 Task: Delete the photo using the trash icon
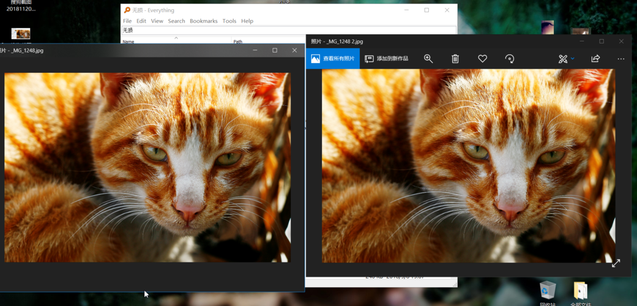click(x=455, y=59)
